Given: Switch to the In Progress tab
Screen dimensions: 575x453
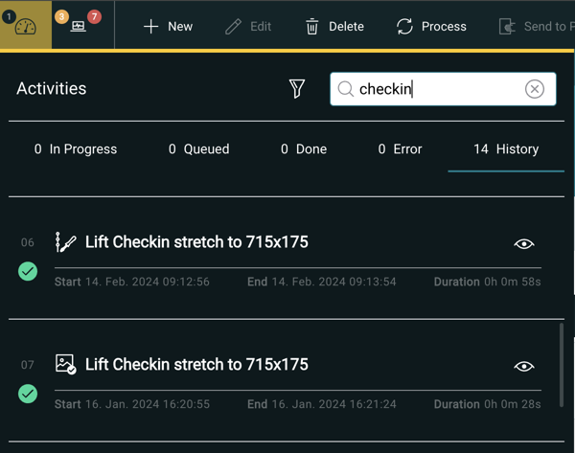Looking at the screenshot, I should [x=76, y=149].
